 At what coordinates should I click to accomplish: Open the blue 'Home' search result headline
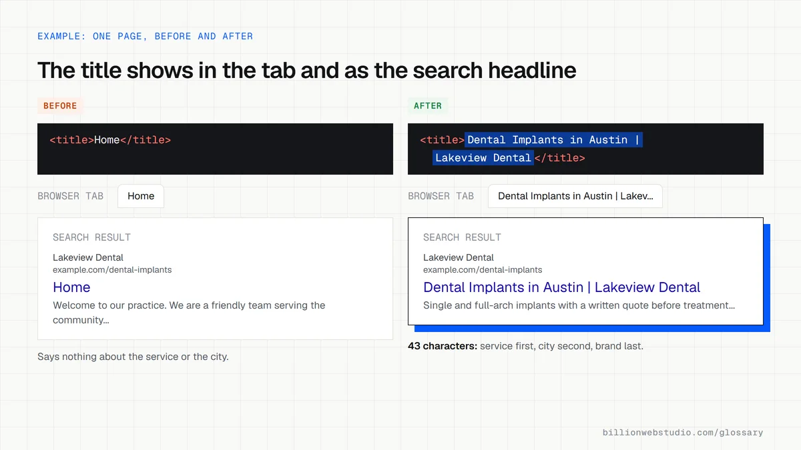(71, 287)
